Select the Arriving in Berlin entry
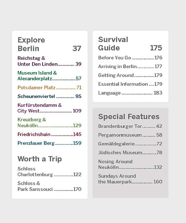 click(x=130, y=66)
